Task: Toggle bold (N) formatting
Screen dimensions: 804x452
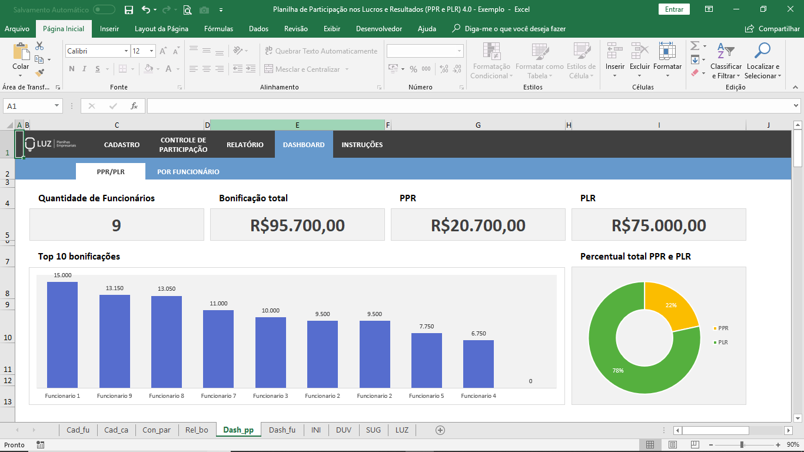Action: [72, 69]
